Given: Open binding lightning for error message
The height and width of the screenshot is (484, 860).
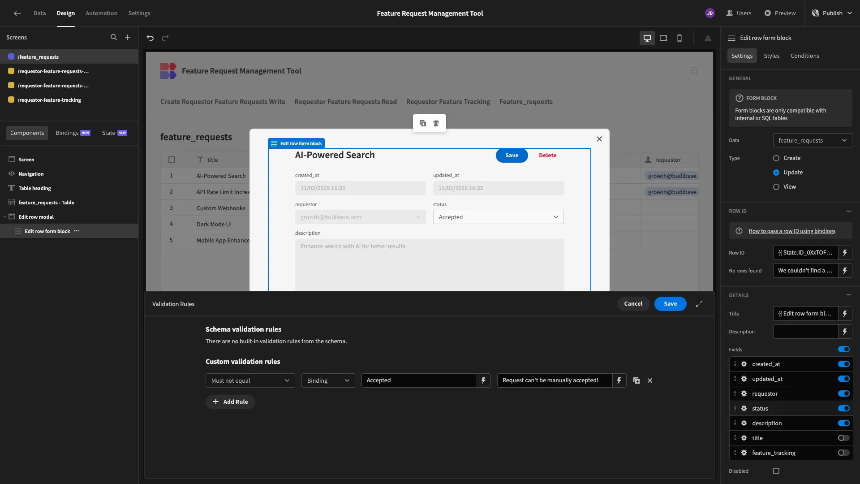Looking at the screenshot, I should pos(619,380).
